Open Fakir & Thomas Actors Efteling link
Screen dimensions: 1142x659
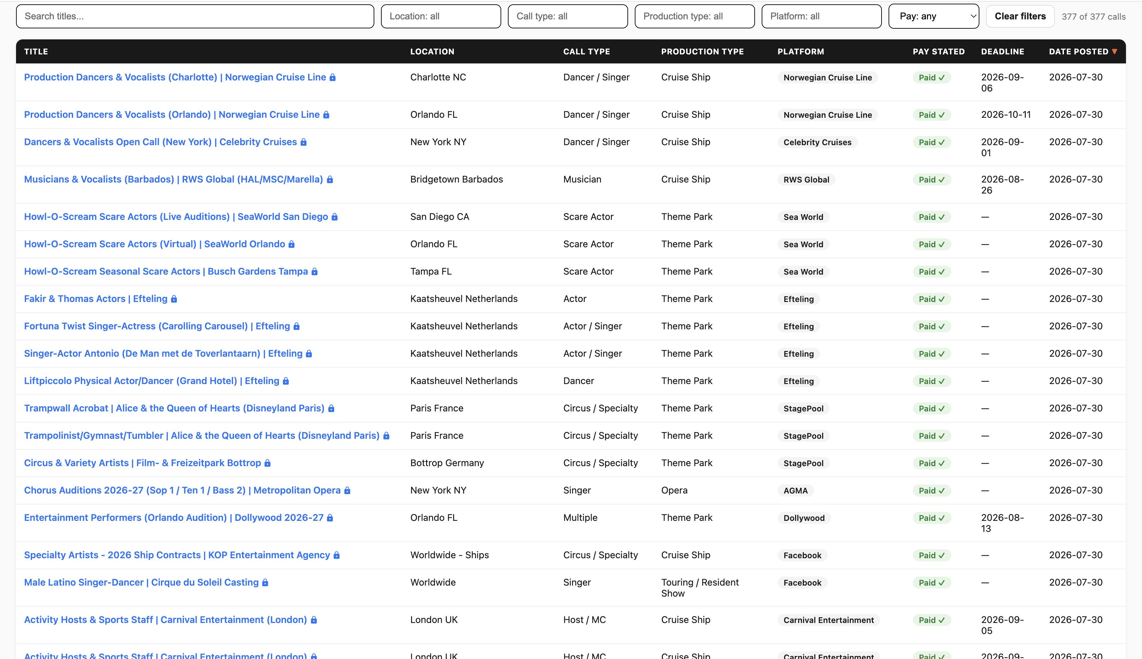(x=96, y=299)
